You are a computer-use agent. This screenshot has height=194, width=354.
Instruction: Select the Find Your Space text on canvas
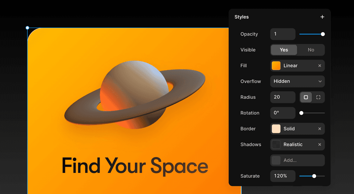(135, 166)
